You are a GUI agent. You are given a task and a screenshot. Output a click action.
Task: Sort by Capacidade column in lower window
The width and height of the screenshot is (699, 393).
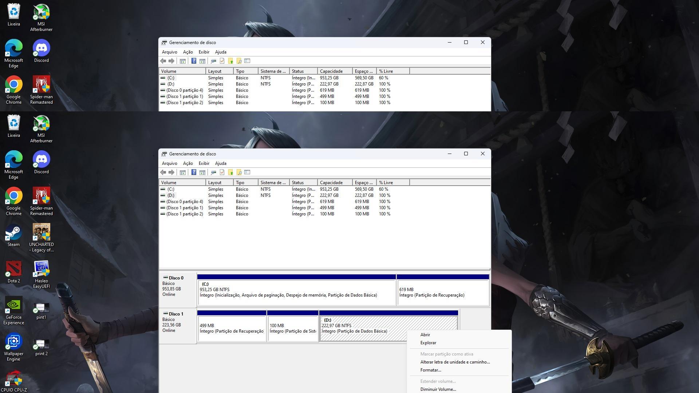[x=335, y=183]
